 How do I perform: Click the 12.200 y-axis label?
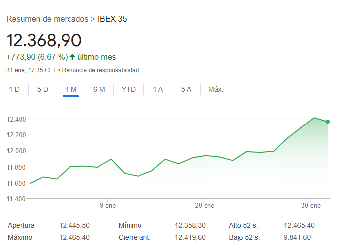tap(16, 135)
